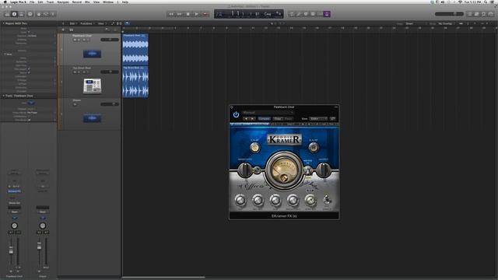Open the Navigate menu in menu bar
Viewport: 498px width, 280px height.
(x=63, y=2)
